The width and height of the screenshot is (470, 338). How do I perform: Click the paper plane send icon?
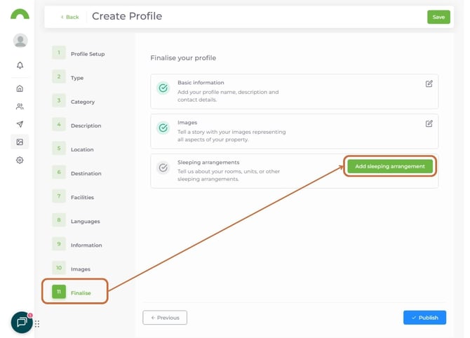[20, 124]
